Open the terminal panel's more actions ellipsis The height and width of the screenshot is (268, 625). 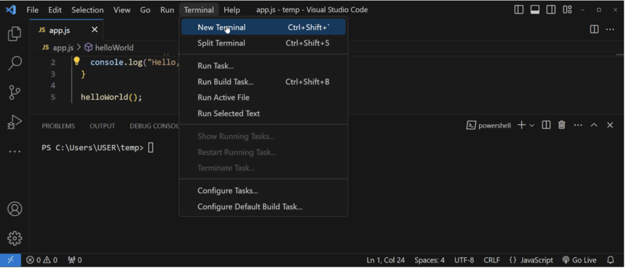click(577, 125)
